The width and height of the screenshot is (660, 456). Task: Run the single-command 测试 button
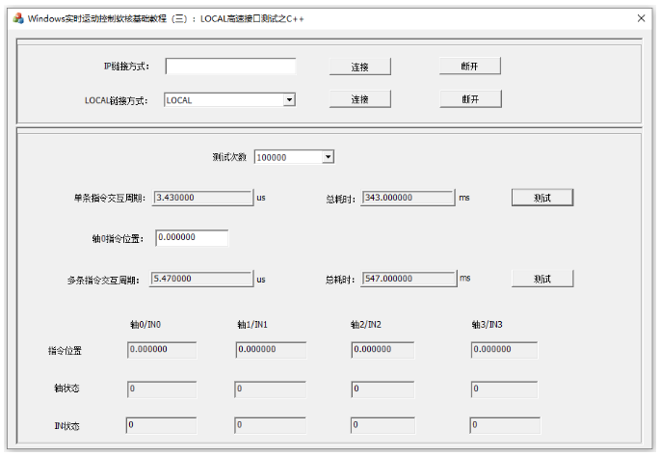point(542,198)
